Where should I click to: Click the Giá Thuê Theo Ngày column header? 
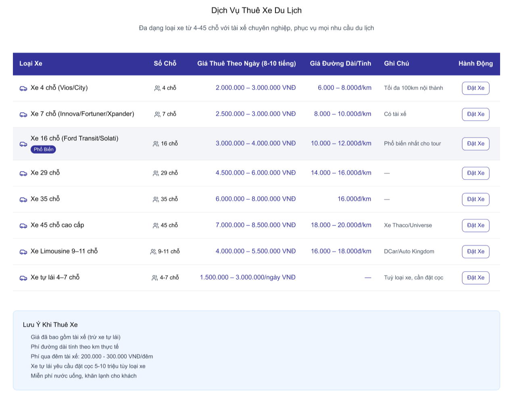(x=246, y=63)
